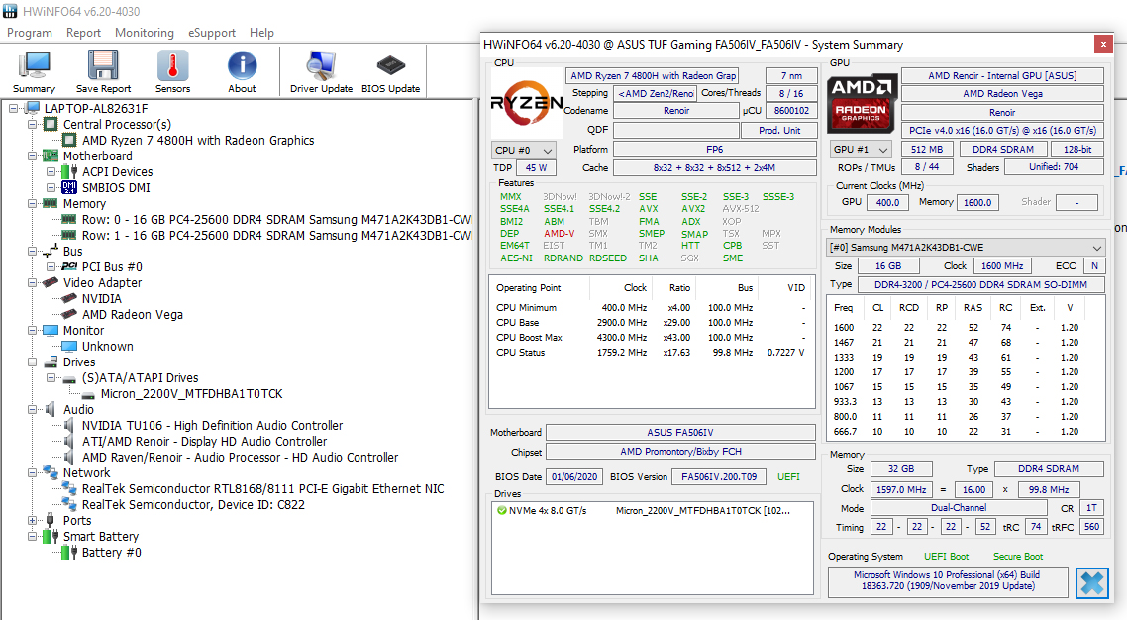
Task: Click the Unknown monitor icon
Action: click(69, 346)
